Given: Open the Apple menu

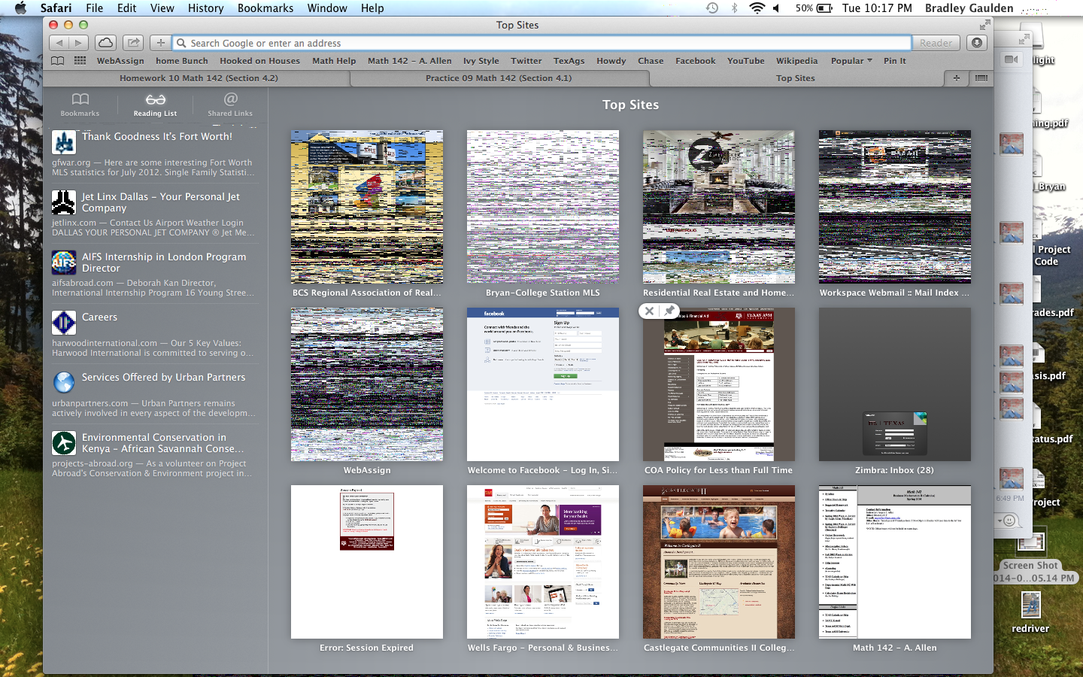Looking at the screenshot, I should pyautogui.click(x=20, y=8).
